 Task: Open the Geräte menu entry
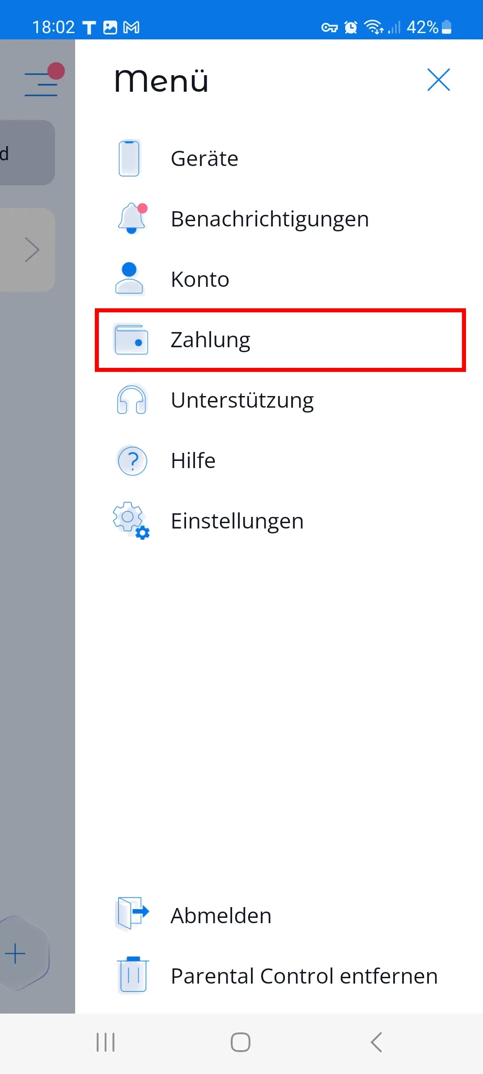204,158
